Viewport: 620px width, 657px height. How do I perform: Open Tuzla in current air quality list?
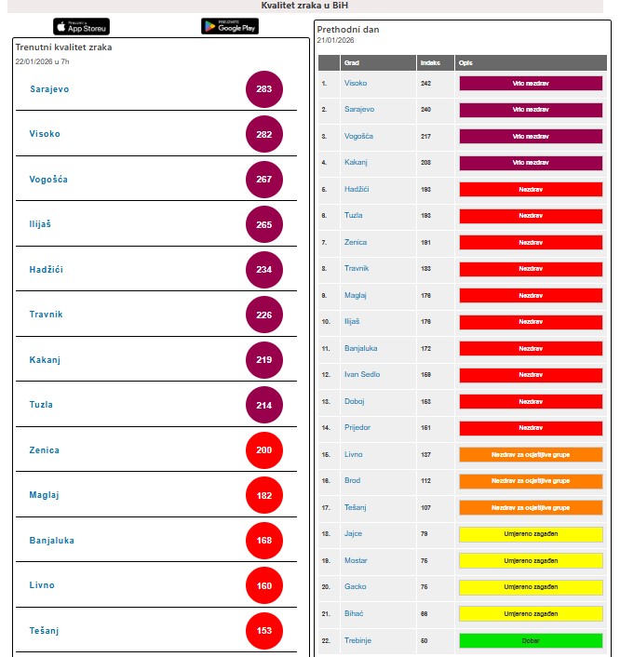tap(41, 405)
